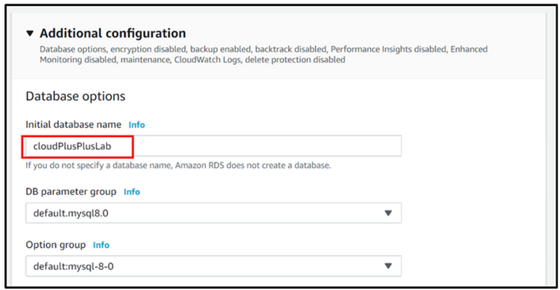Viewport: 560px width, 290px height.
Task: Click the Additional configuration heading
Action: (x=112, y=33)
